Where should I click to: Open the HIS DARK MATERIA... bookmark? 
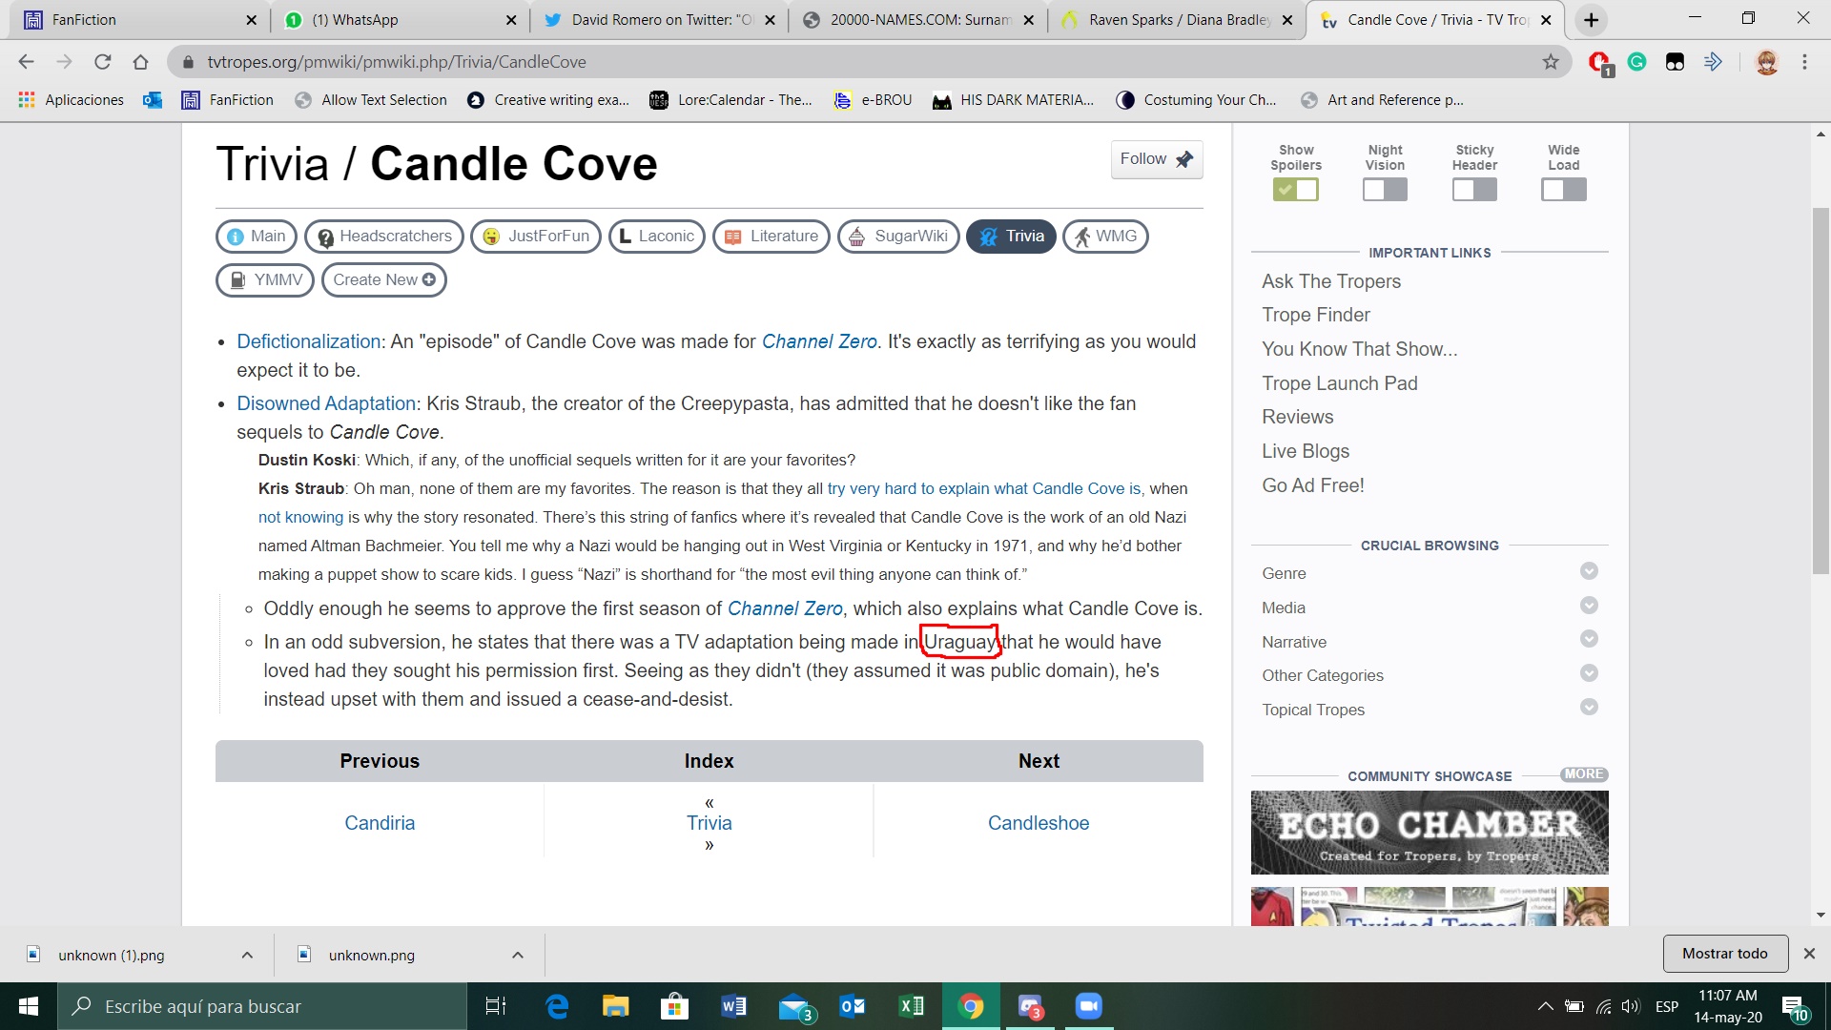click(x=1013, y=100)
